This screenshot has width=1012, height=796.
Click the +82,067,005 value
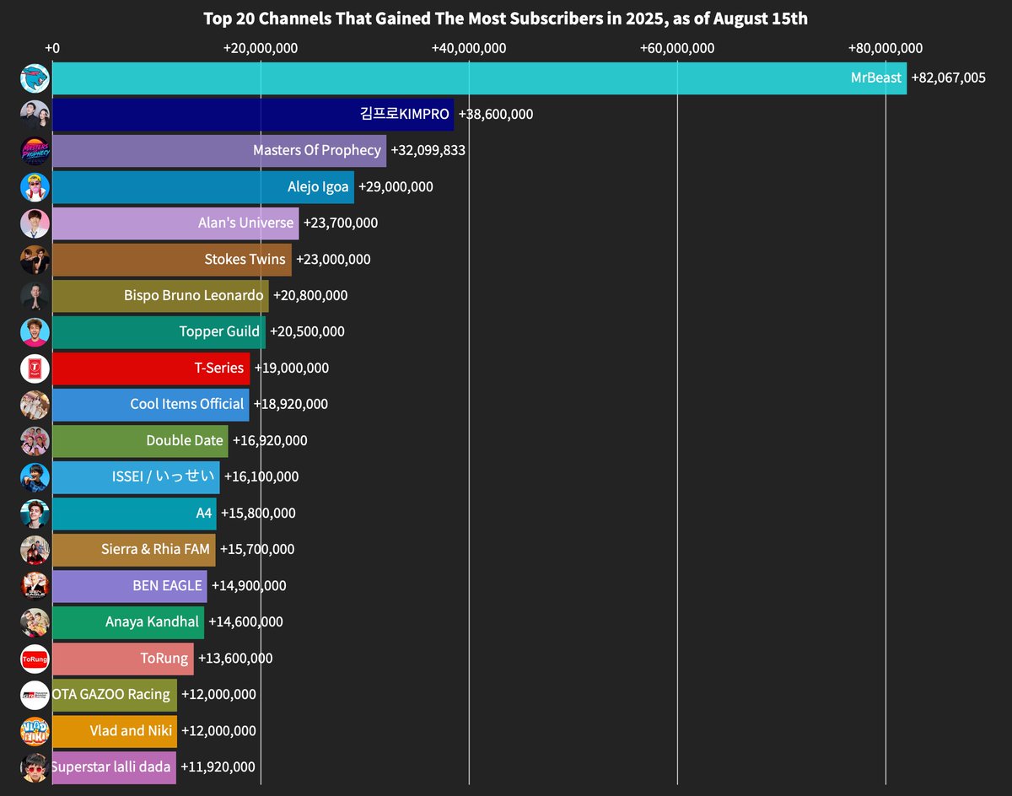[949, 78]
